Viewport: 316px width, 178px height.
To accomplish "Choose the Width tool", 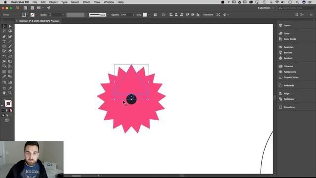I will click(x=4, y=61).
